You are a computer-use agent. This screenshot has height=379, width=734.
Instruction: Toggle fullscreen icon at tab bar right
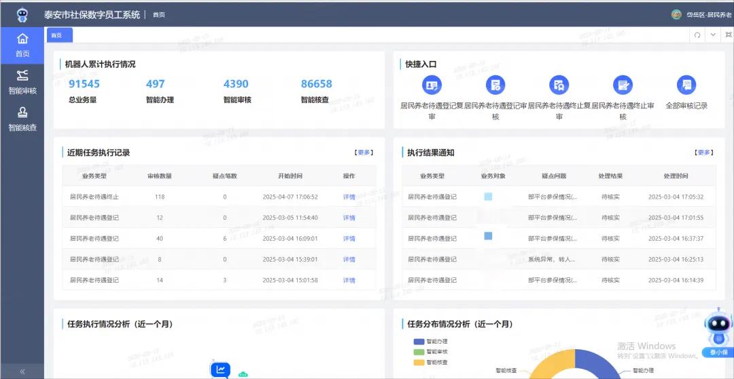click(x=728, y=35)
